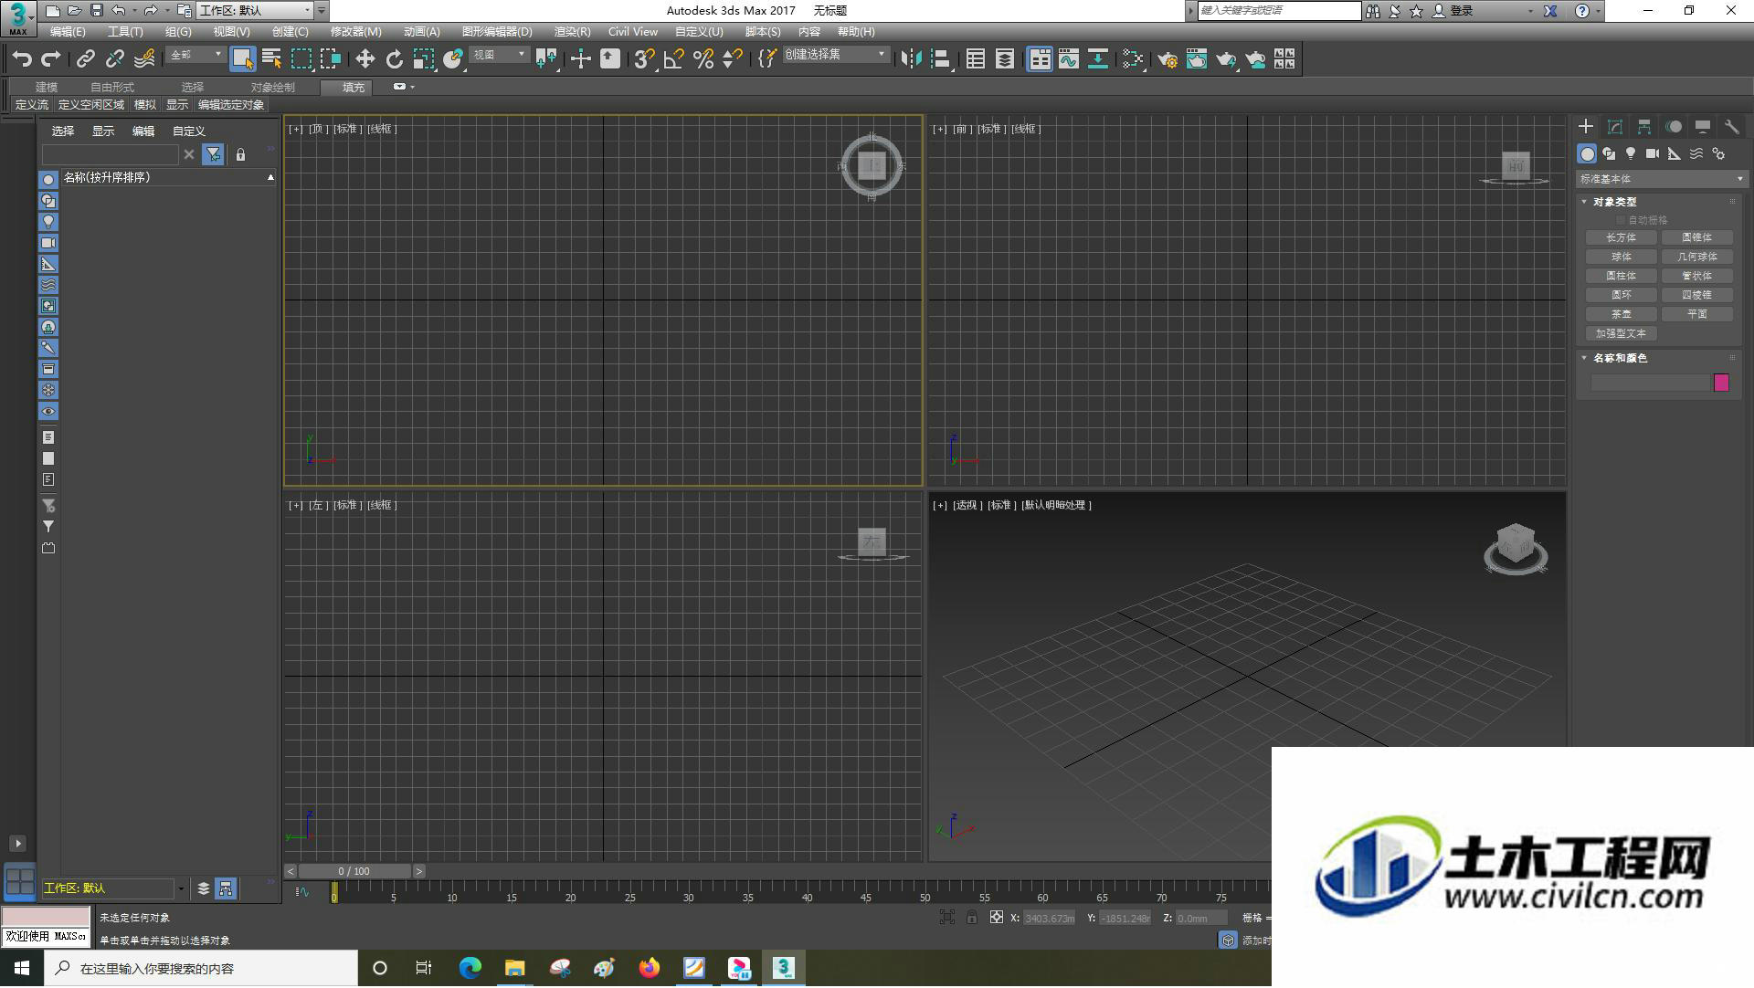Open the Hierarchy panel tab icon

pos(1644,127)
